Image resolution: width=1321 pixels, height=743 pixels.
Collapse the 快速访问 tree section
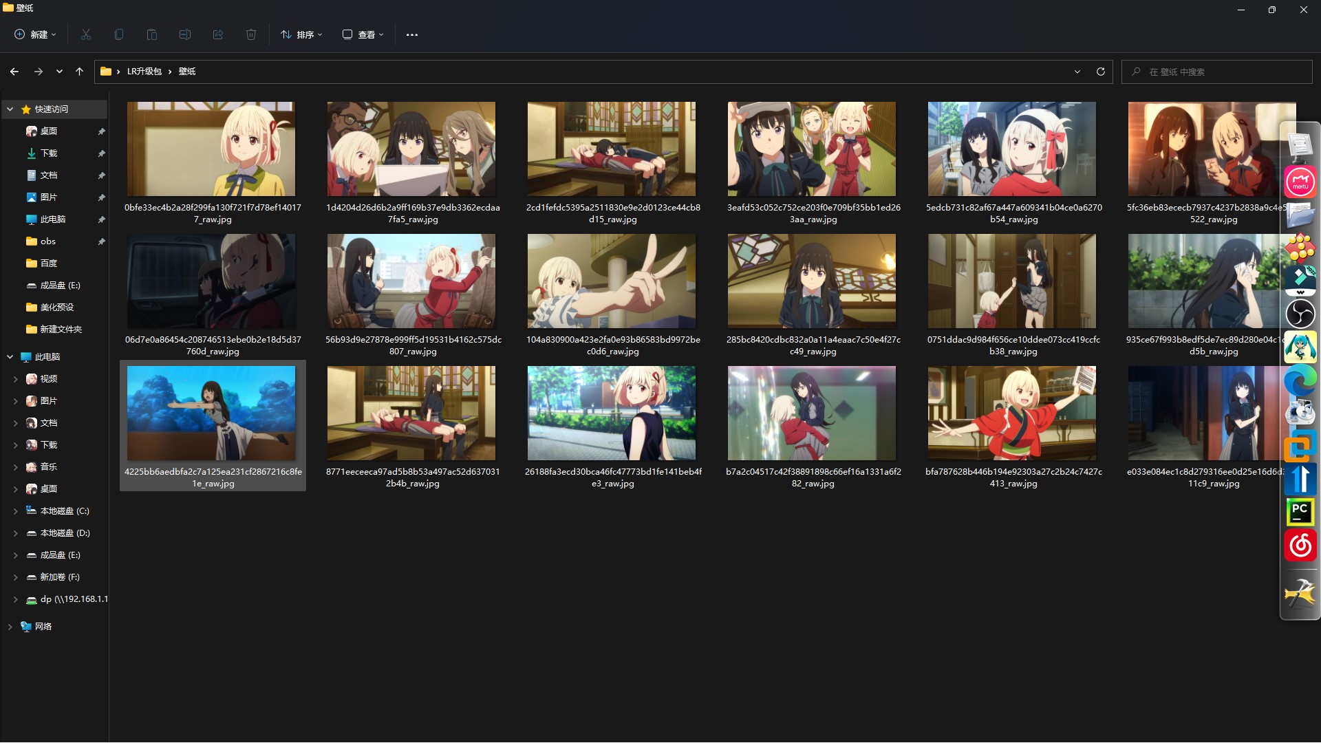(x=10, y=109)
